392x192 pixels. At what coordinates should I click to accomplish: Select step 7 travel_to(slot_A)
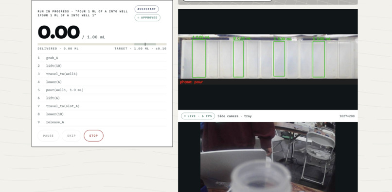pos(102,106)
